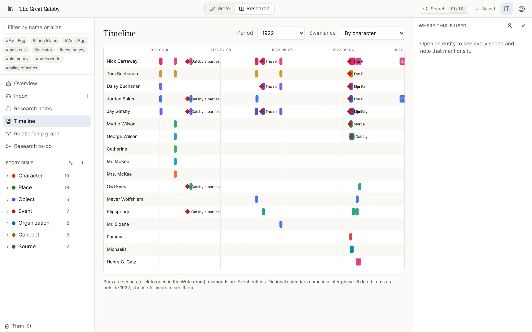Viewport: 532px width, 332px height.
Task: Toggle the side panel layout icon
Action: coord(507,9)
